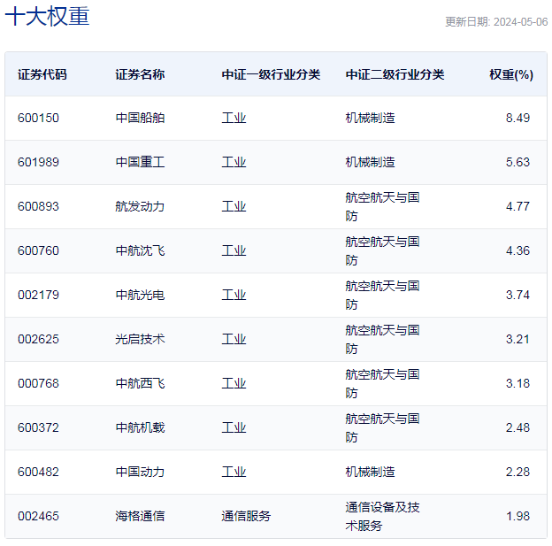The image size is (552, 546).
Task: Click the 证券代码 column header
Action: 42,74
